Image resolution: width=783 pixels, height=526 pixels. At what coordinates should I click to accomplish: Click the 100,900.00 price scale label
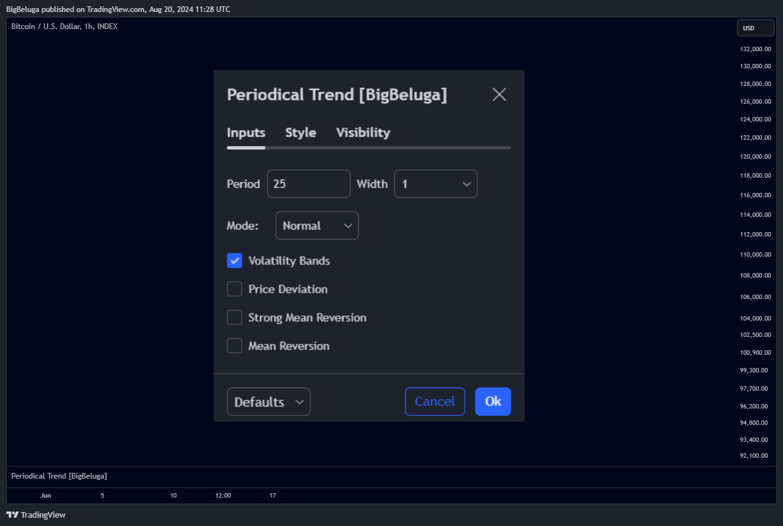[x=754, y=353]
